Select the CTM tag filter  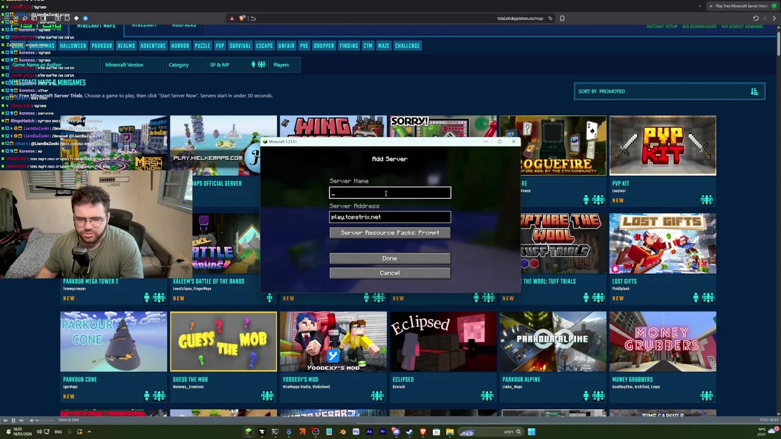click(368, 46)
